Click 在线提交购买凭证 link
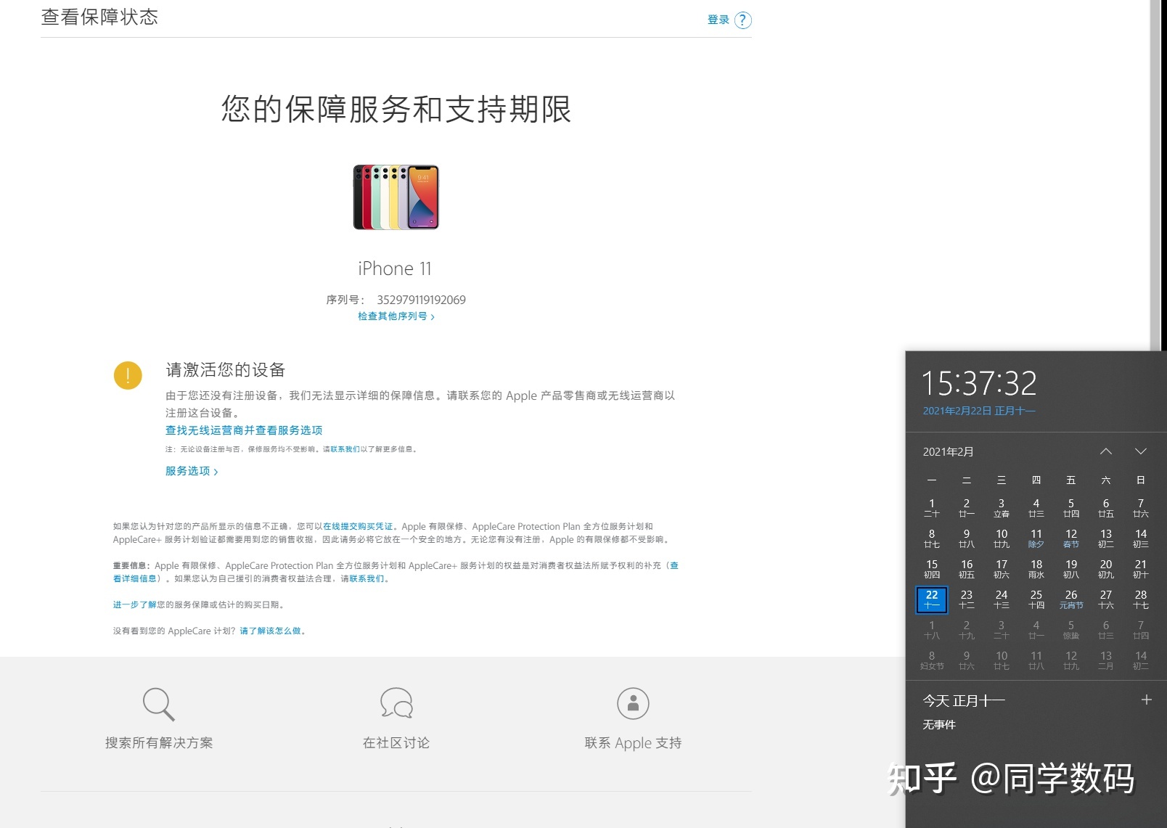Image resolution: width=1167 pixels, height=828 pixels. 358,526
